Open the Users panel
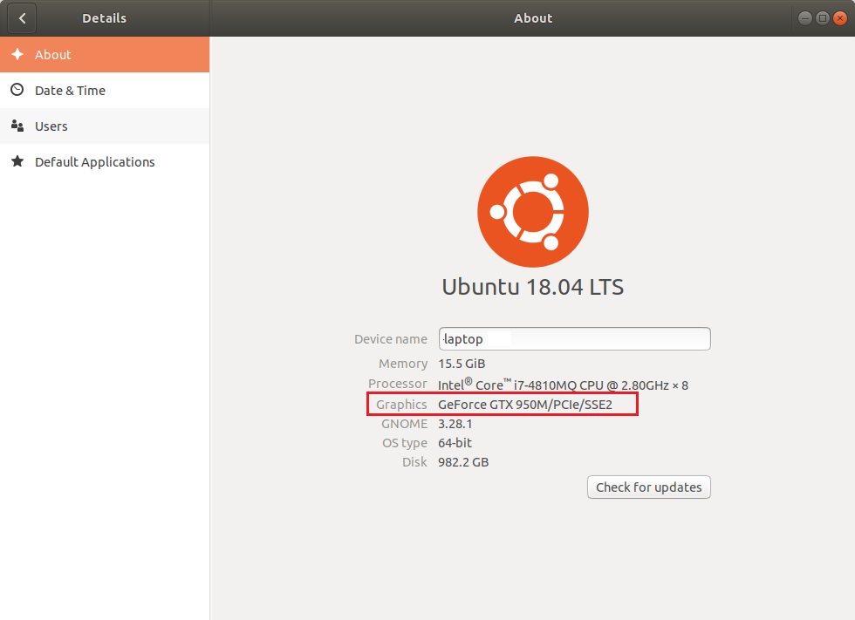The image size is (855, 620). 105,126
